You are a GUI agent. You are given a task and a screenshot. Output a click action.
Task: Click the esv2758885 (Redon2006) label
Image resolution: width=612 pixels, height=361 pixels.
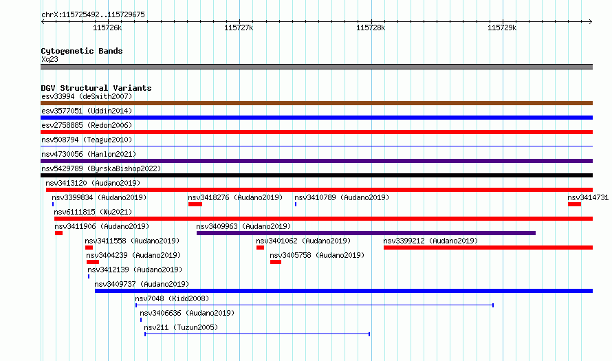[x=87, y=125]
